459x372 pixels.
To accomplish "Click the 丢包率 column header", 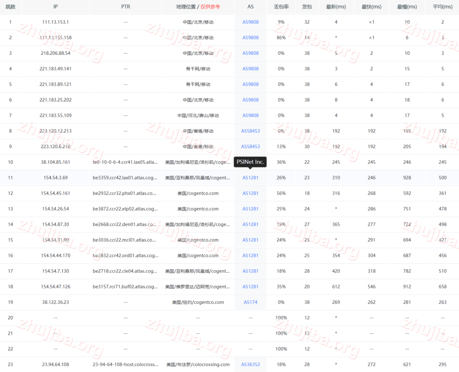I will pyautogui.click(x=281, y=7).
